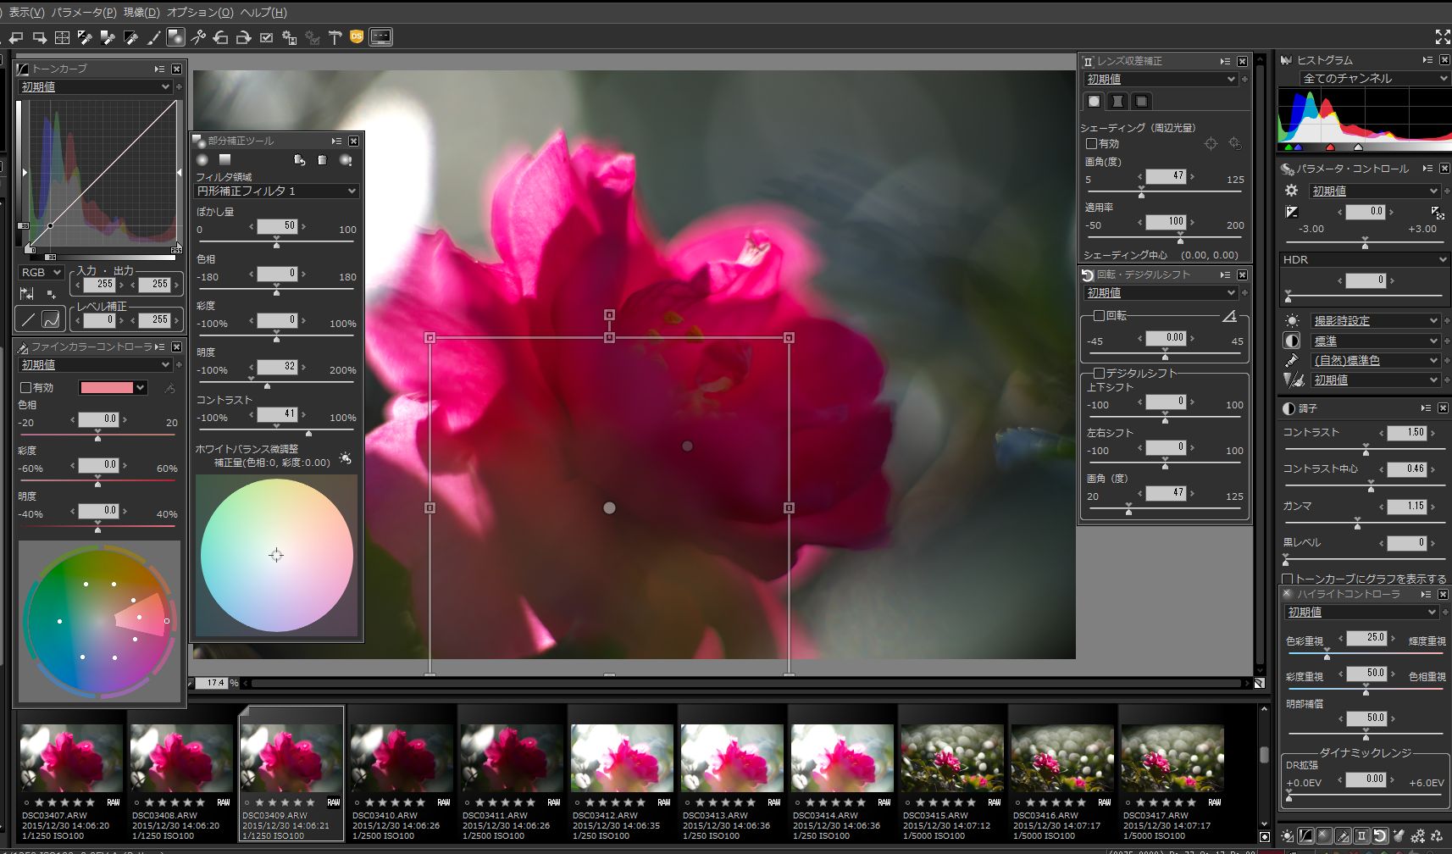Check the 回転 rotation checkbox
This screenshot has height=854, width=1452.
(1099, 315)
